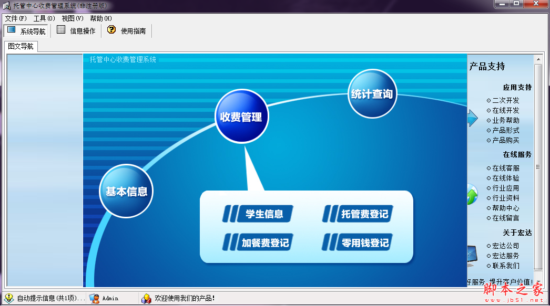Open the 零用钱登记 module
Screen dimensions: 550x306
358,242
